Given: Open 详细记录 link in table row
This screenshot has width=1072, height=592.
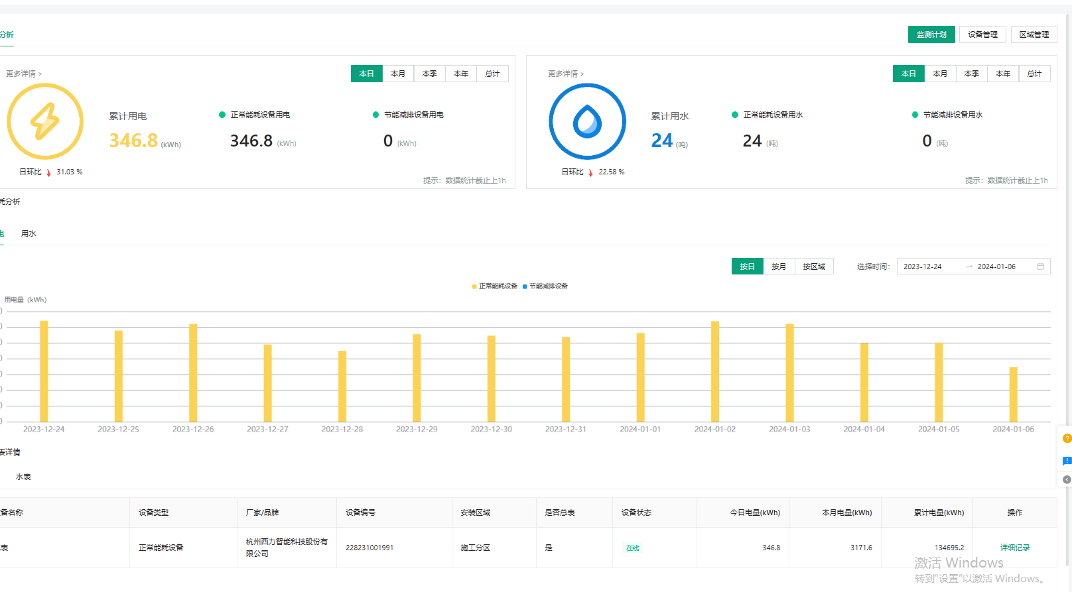Looking at the screenshot, I should 1015,548.
